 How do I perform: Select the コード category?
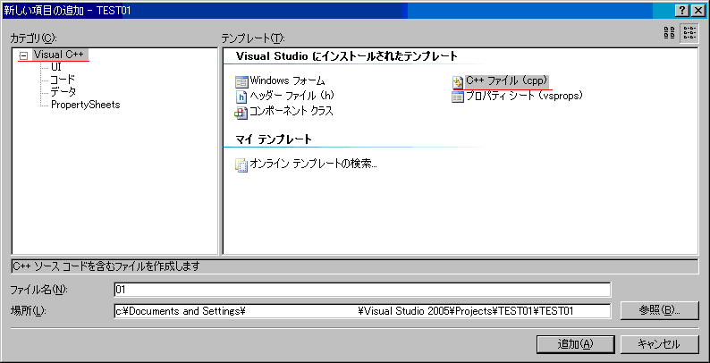(x=63, y=80)
